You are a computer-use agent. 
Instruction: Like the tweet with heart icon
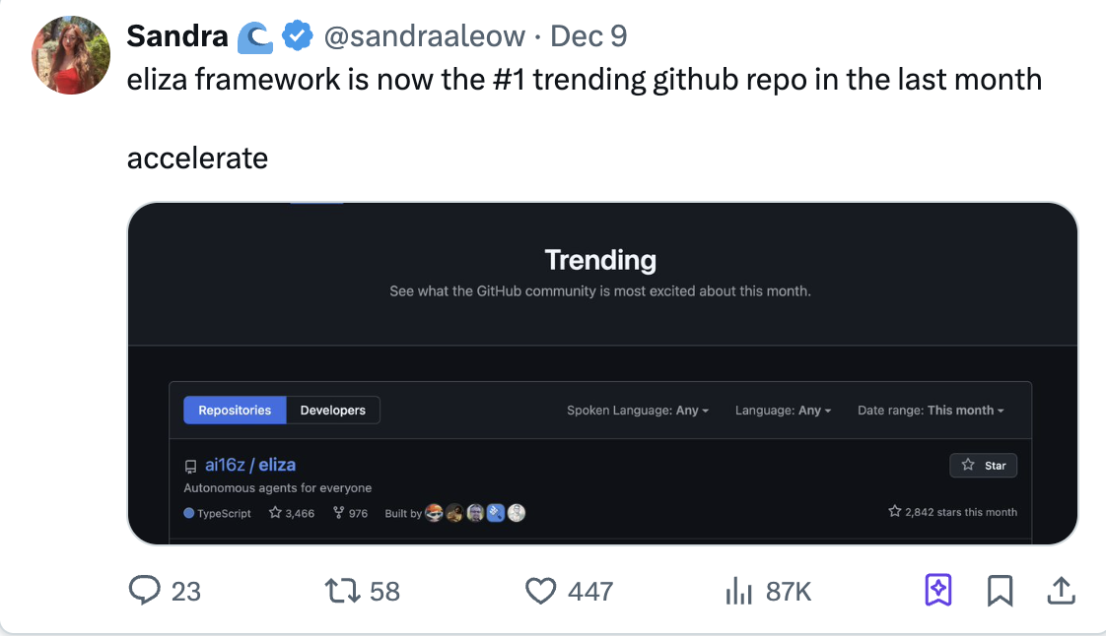click(541, 591)
